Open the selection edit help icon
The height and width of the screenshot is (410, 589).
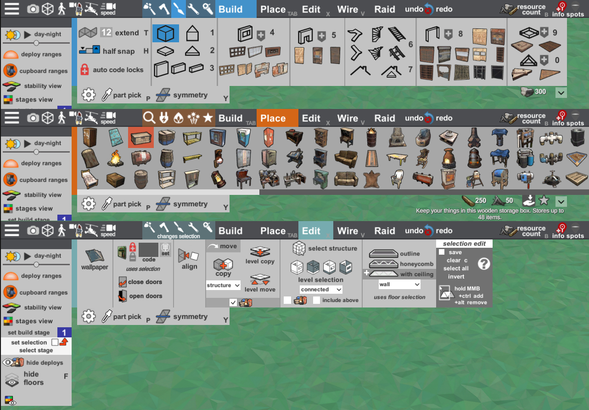click(x=484, y=263)
